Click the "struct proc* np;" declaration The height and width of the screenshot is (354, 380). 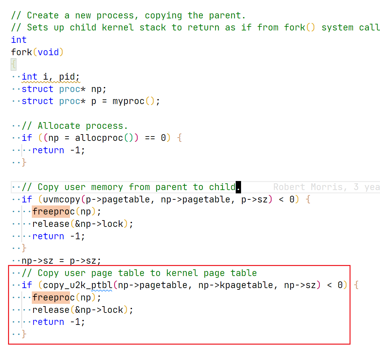click(64, 89)
